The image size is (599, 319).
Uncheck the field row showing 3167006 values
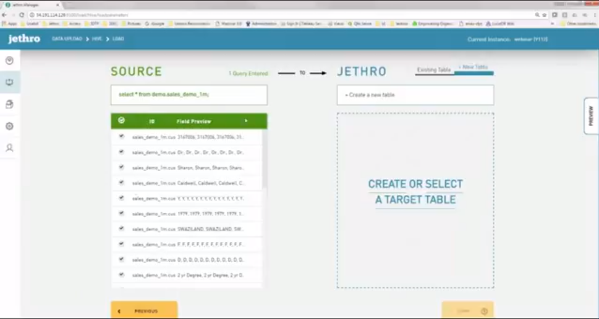coord(122,136)
